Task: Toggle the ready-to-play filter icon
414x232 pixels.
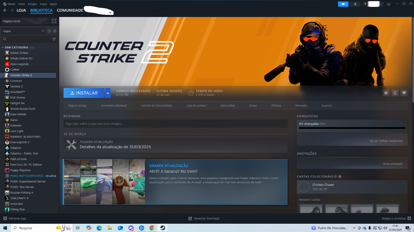Action: [x=55, y=31]
